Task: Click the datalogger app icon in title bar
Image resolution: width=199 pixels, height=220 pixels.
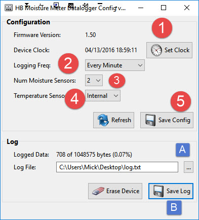Action: (9, 8)
